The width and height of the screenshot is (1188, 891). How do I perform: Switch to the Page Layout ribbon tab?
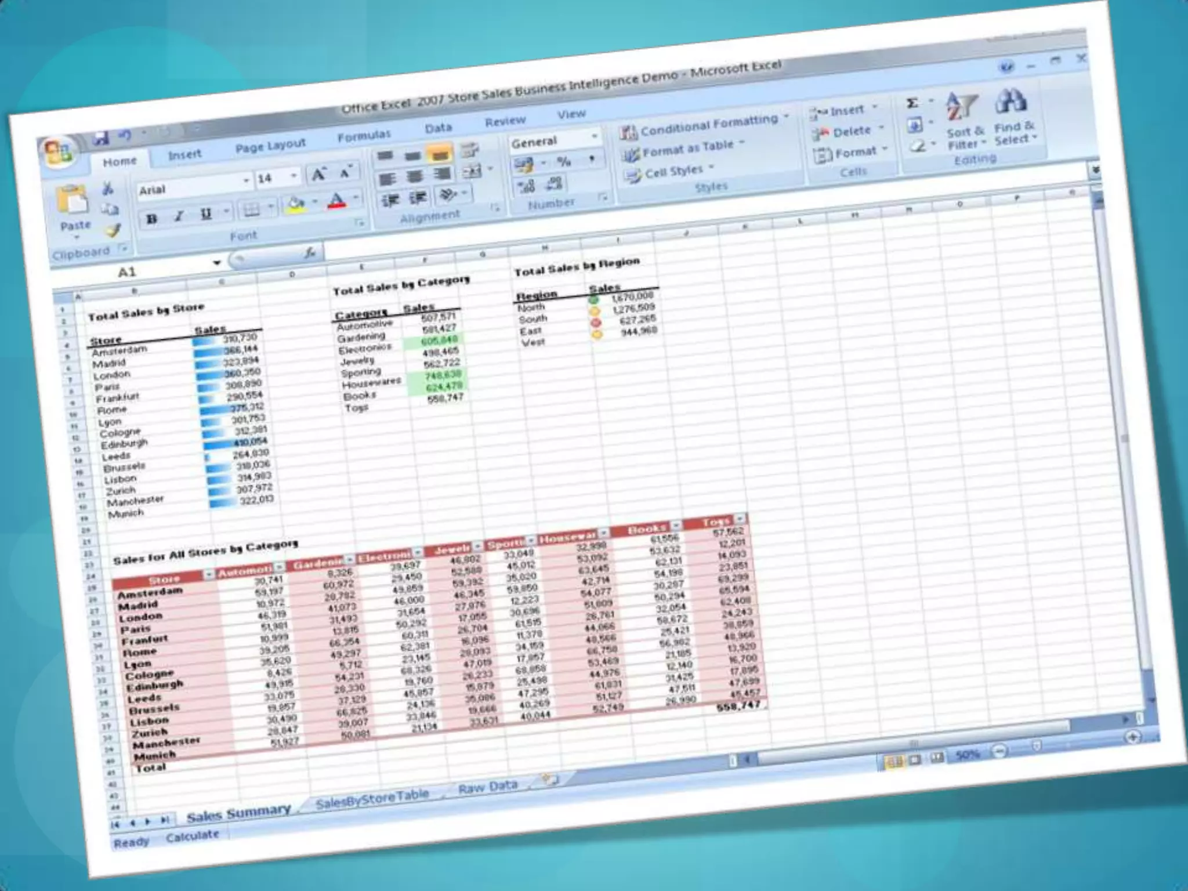pos(270,146)
